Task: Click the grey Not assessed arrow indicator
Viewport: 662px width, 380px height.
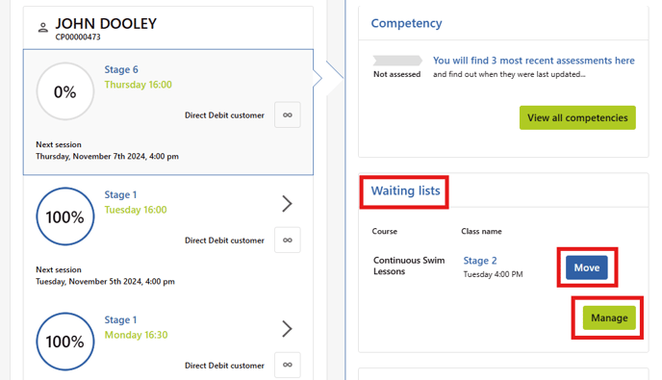Action: (x=397, y=61)
